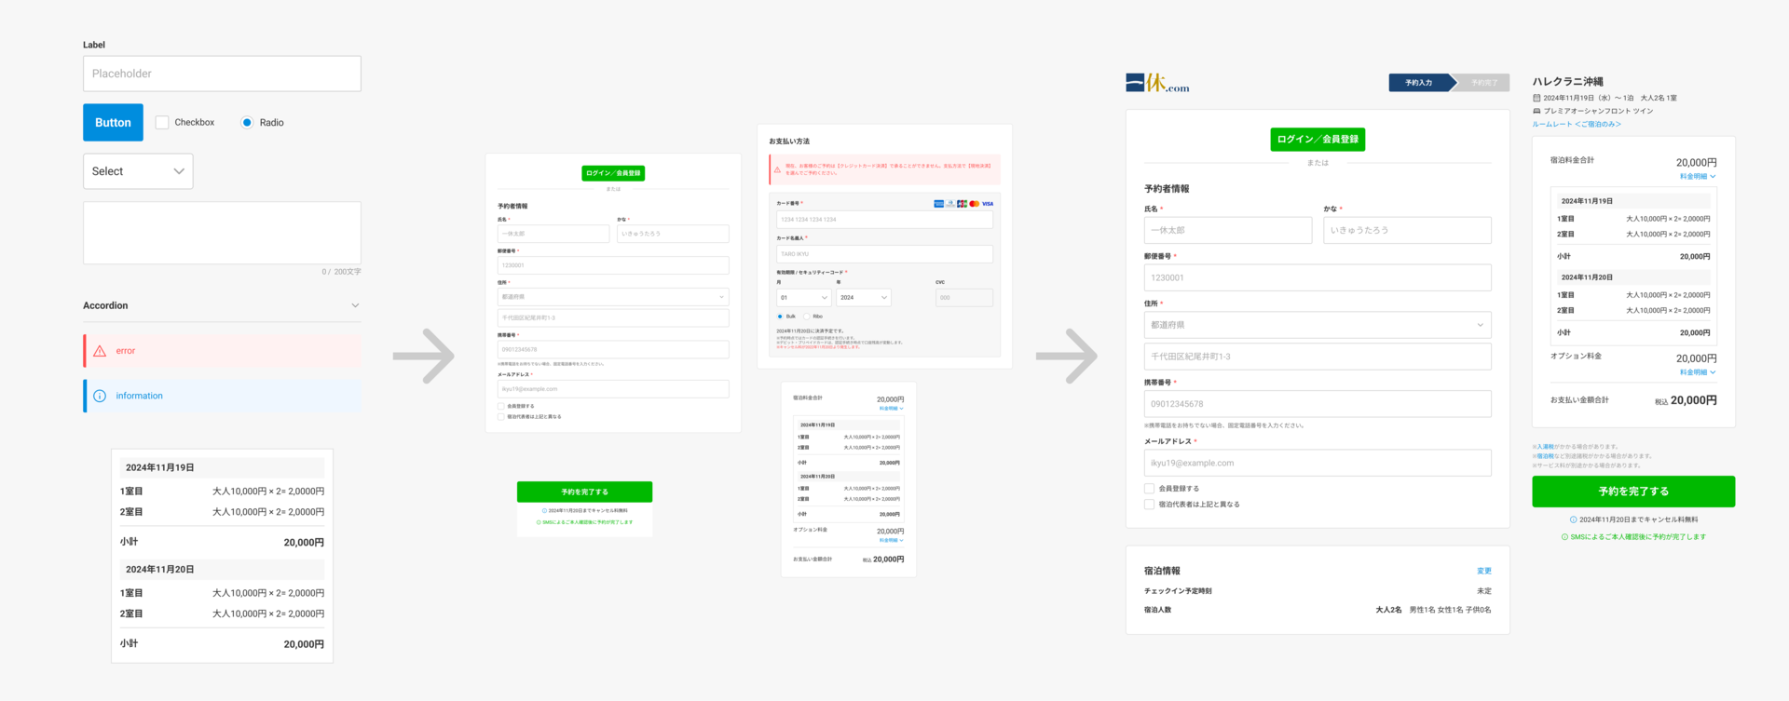Click the 氏名 field in the small form mockup
Image resolution: width=1789 pixels, height=701 pixels.
click(x=553, y=234)
